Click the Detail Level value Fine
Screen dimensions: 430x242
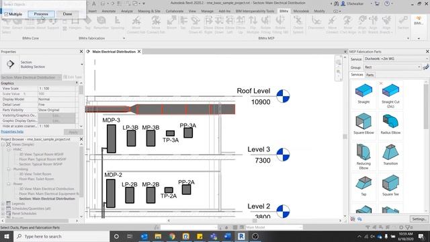click(x=56, y=105)
